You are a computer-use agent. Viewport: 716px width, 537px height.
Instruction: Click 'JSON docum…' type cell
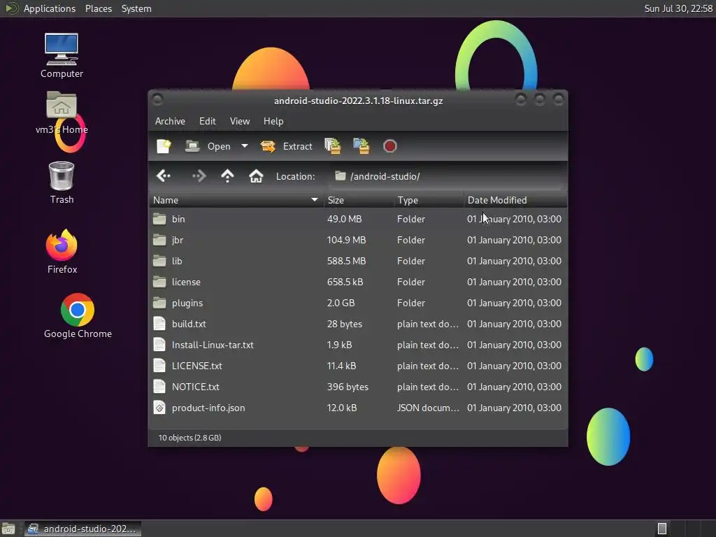[428, 408]
